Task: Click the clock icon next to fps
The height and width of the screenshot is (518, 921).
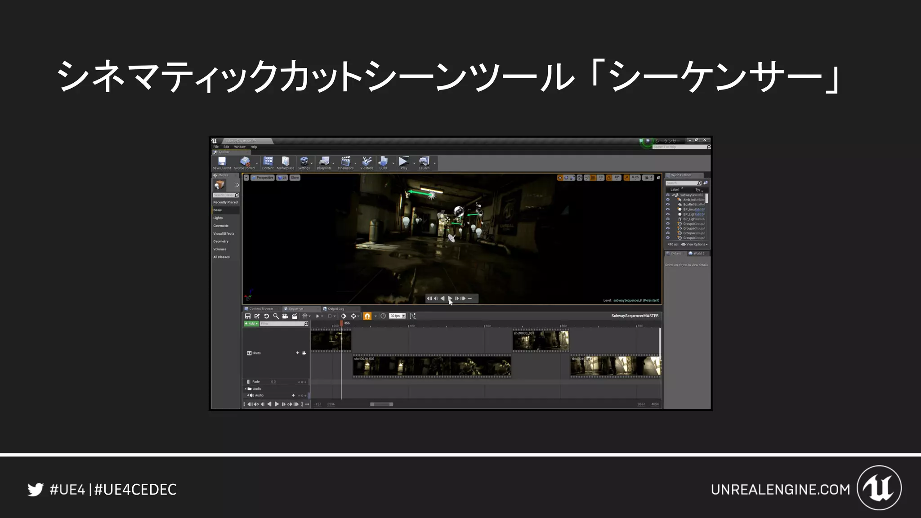Action: (x=383, y=316)
